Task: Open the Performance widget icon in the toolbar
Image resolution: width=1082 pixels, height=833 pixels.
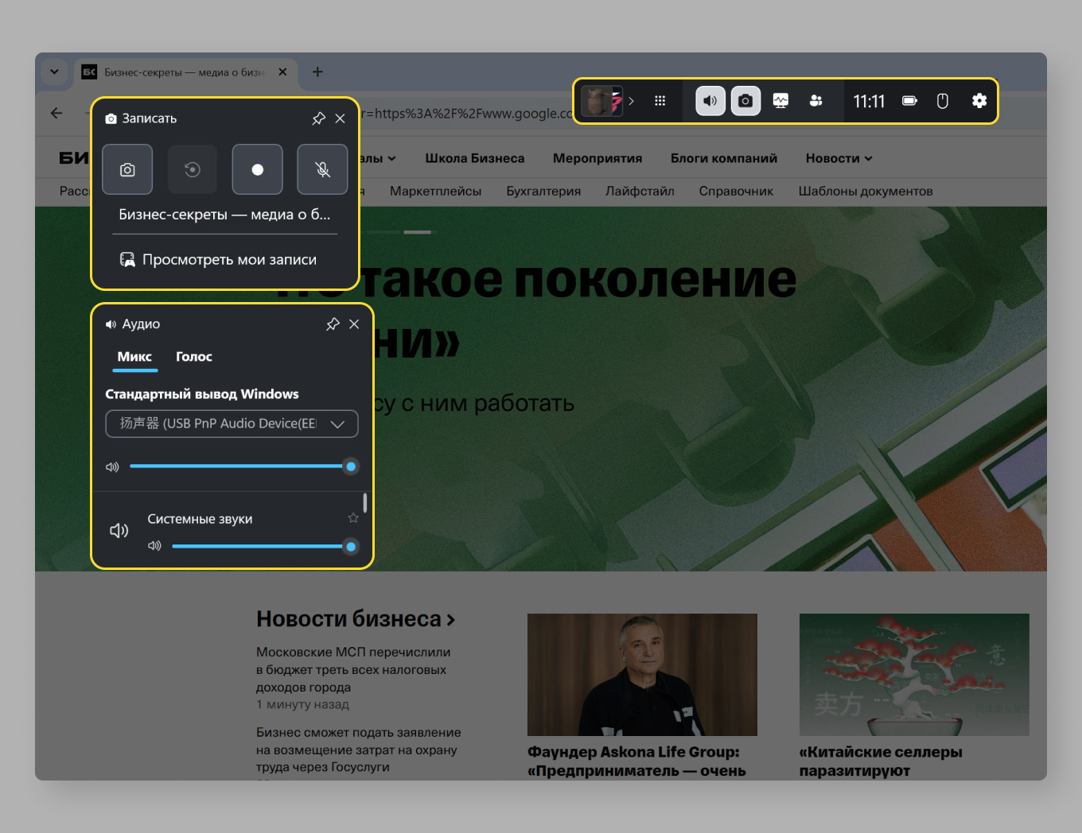Action: pos(780,101)
